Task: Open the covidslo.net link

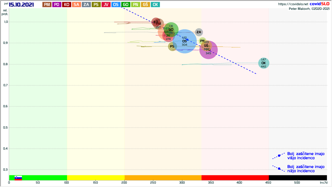Action: point(293,4)
